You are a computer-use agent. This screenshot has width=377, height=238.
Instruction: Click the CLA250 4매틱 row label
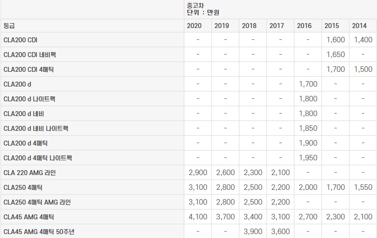(x=23, y=187)
